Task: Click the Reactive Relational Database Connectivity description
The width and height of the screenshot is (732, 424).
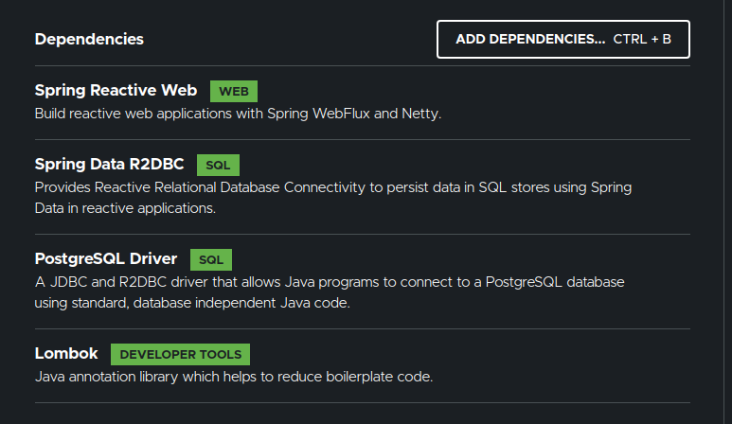Action: 332,187
